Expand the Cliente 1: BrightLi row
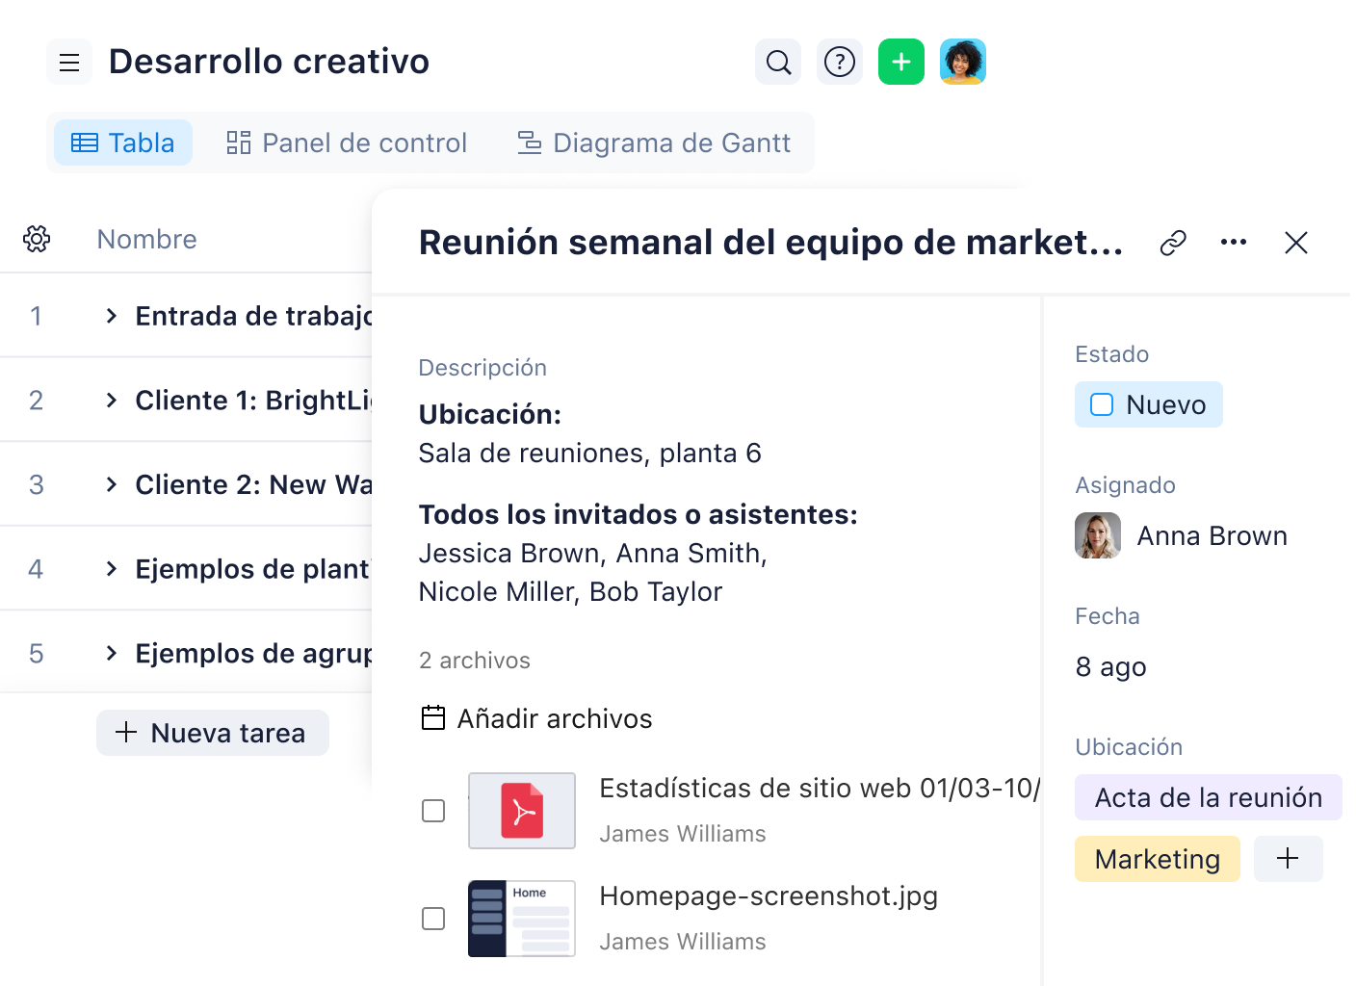This screenshot has width=1356, height=986. click(112, 401)
